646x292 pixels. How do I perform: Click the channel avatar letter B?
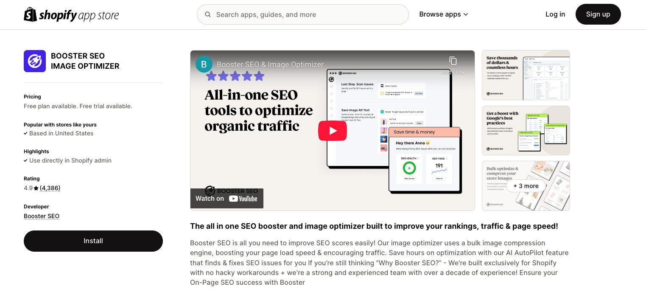pyautogui.click(x=204, y=64)
